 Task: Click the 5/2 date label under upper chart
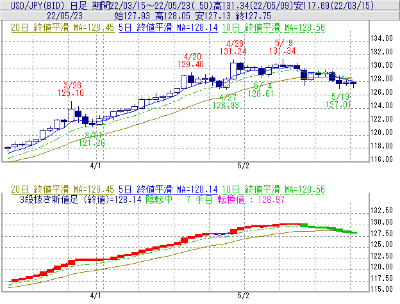point(244,166)
